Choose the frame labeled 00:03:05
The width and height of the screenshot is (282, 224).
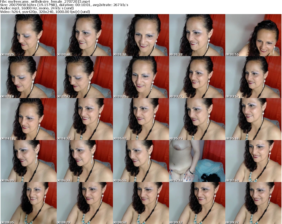point(141,77)
